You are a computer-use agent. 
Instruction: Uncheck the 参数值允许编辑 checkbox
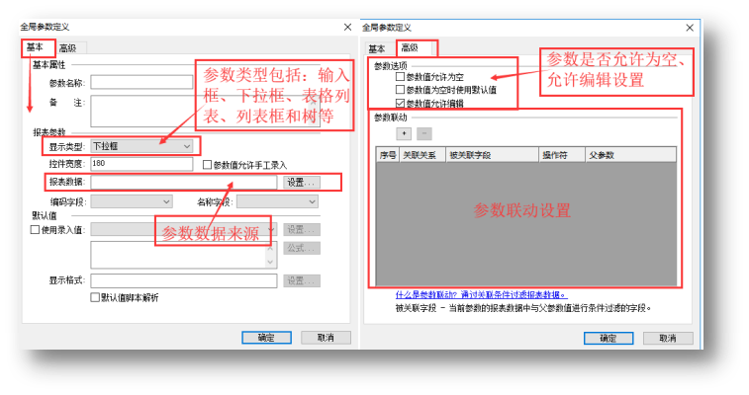(x=400, y=103)
